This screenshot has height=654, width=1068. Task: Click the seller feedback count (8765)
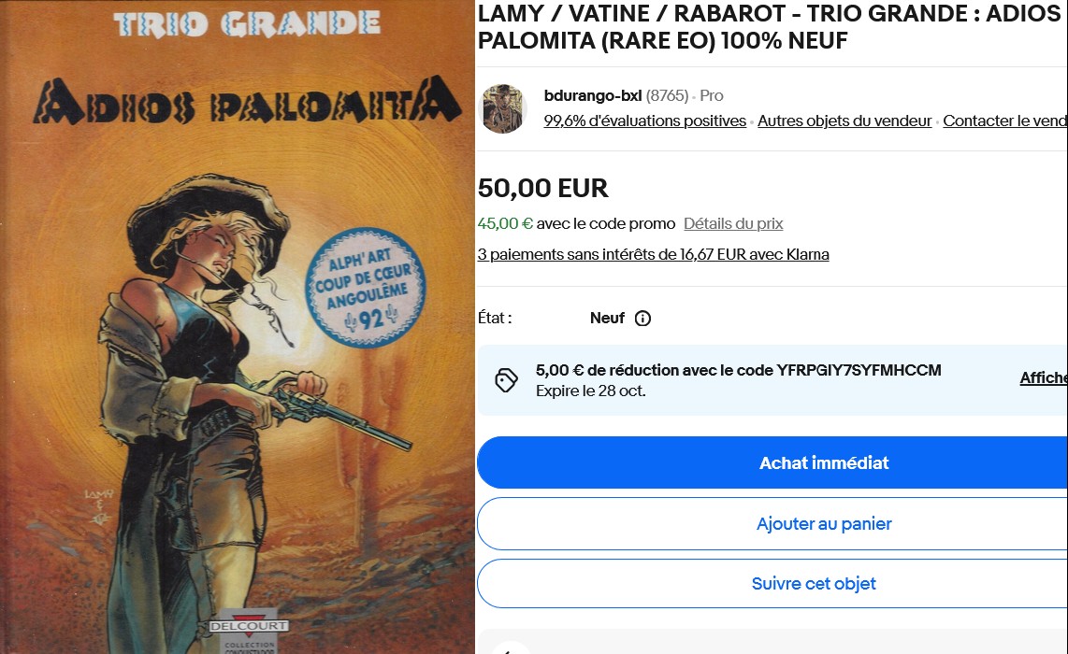coord(667,96)
